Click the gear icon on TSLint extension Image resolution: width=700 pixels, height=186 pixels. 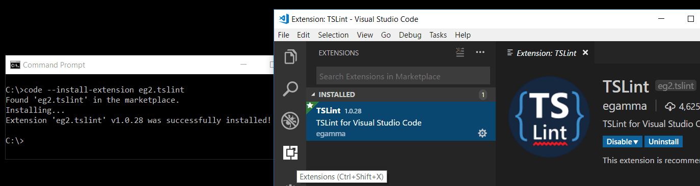pyautogui.click(x=482, y=134)
